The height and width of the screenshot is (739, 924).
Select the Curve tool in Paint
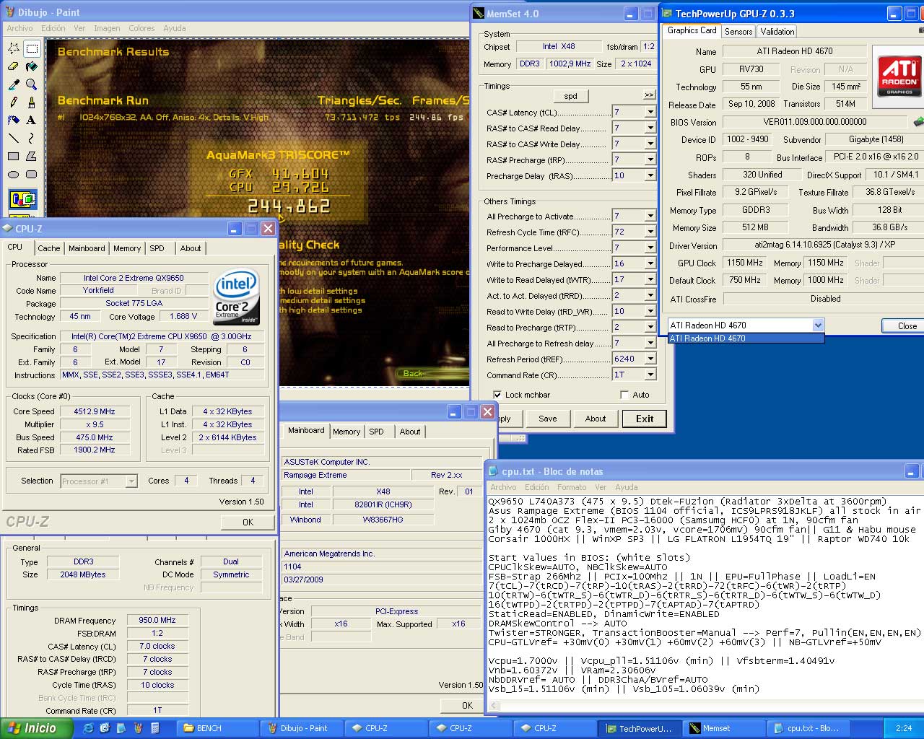click(x=31, y=138)
